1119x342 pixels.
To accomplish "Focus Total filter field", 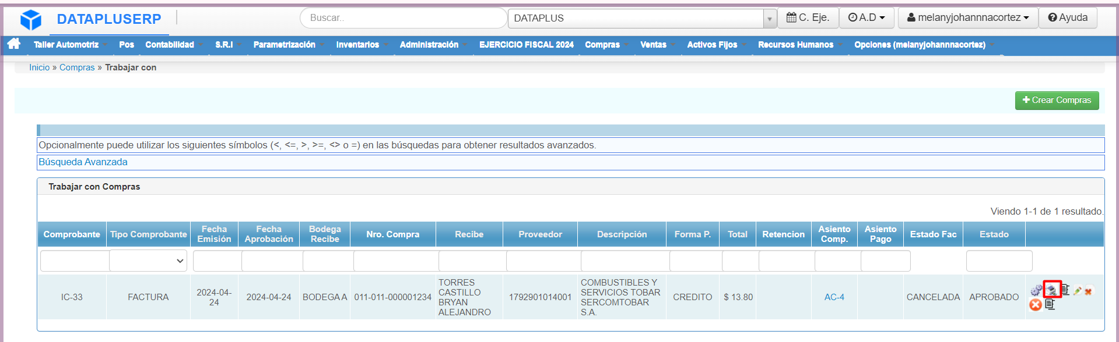I will [x=740, y=261].
